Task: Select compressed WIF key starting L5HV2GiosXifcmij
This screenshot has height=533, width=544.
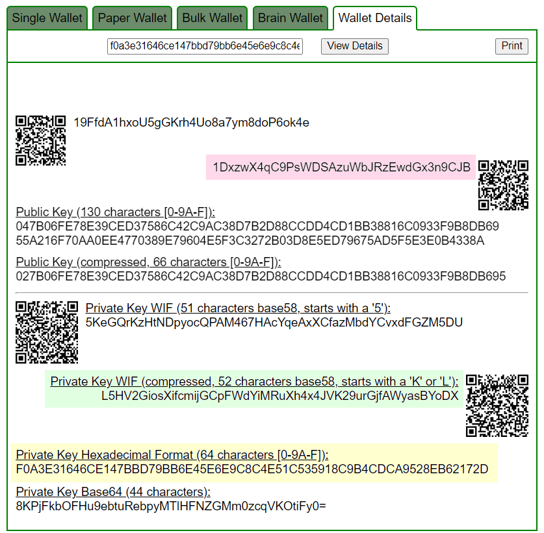Action: coord(280,396)
